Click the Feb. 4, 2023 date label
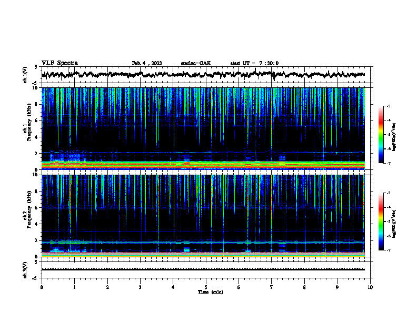The height and width of the screenshot is (322, 417). (147, 63)
